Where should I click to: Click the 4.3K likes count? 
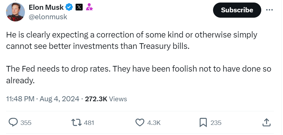point(154,123)
